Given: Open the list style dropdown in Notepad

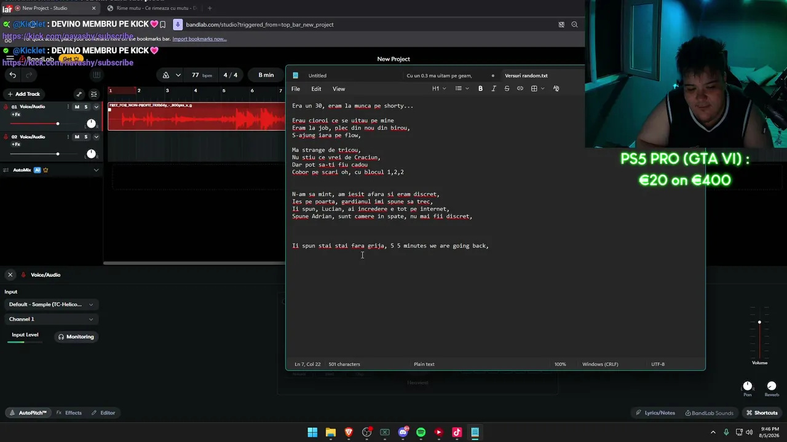Looking at the screenshot, I should [x=462, y=89].
